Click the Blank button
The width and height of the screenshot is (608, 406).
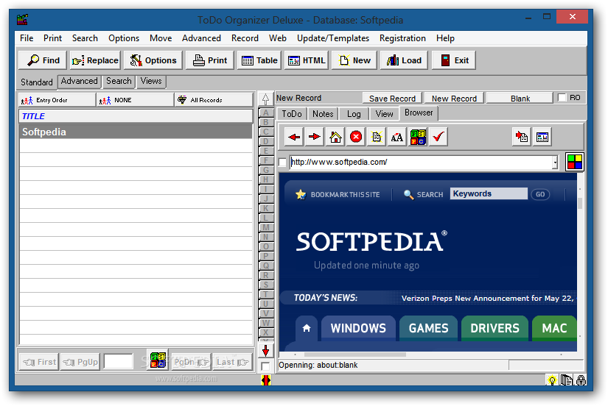pyautogui.click(x=520, y=99)
